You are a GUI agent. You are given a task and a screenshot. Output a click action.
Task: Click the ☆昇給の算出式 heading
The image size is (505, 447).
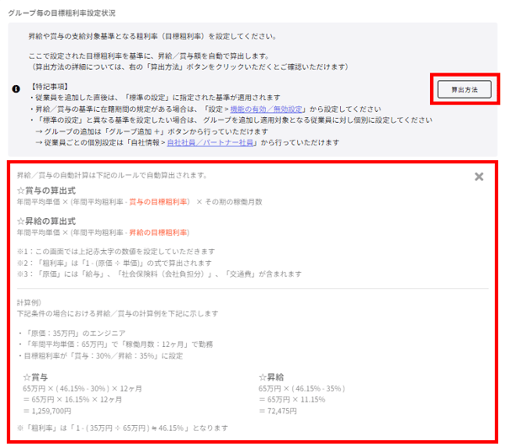pos(48,221)
